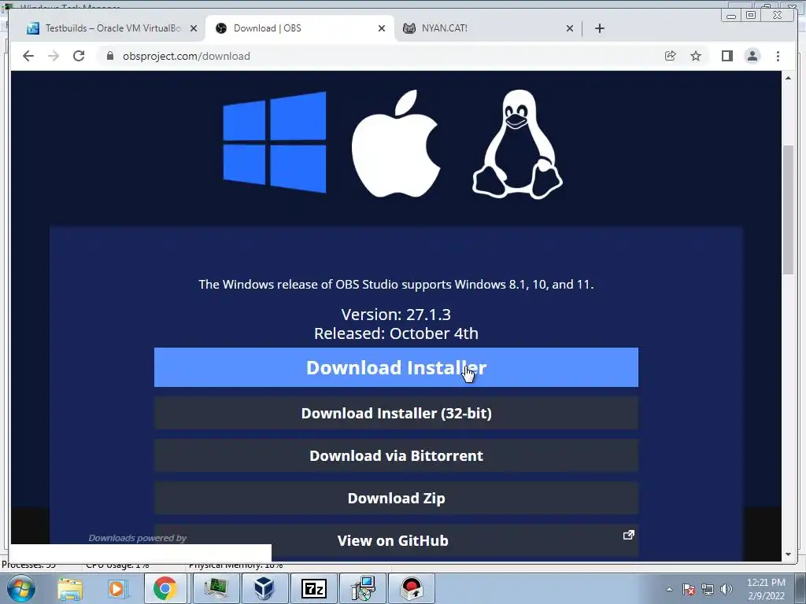Open Windows Explorer from the taskbar

[69, 588]
